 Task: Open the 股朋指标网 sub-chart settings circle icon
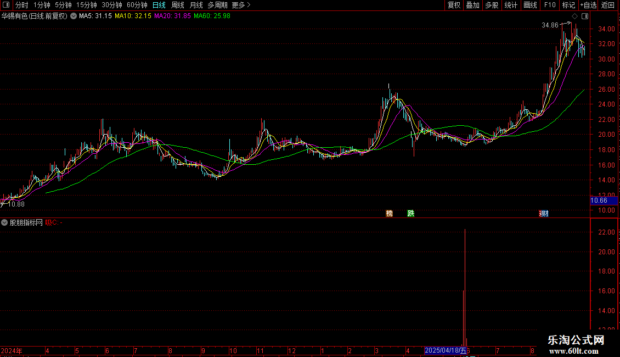(x=4, y=222)
